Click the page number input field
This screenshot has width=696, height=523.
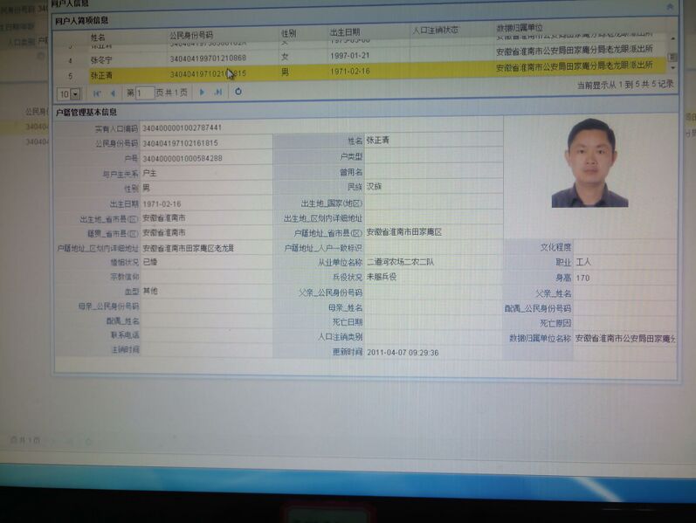tap(145, 93)
